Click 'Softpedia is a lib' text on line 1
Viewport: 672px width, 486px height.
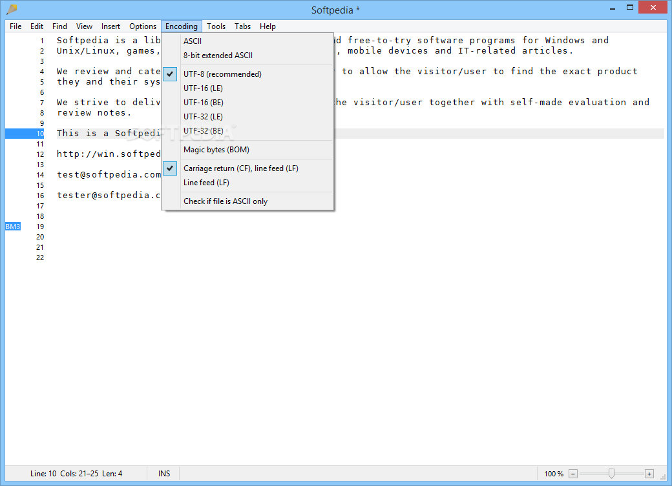109,40
